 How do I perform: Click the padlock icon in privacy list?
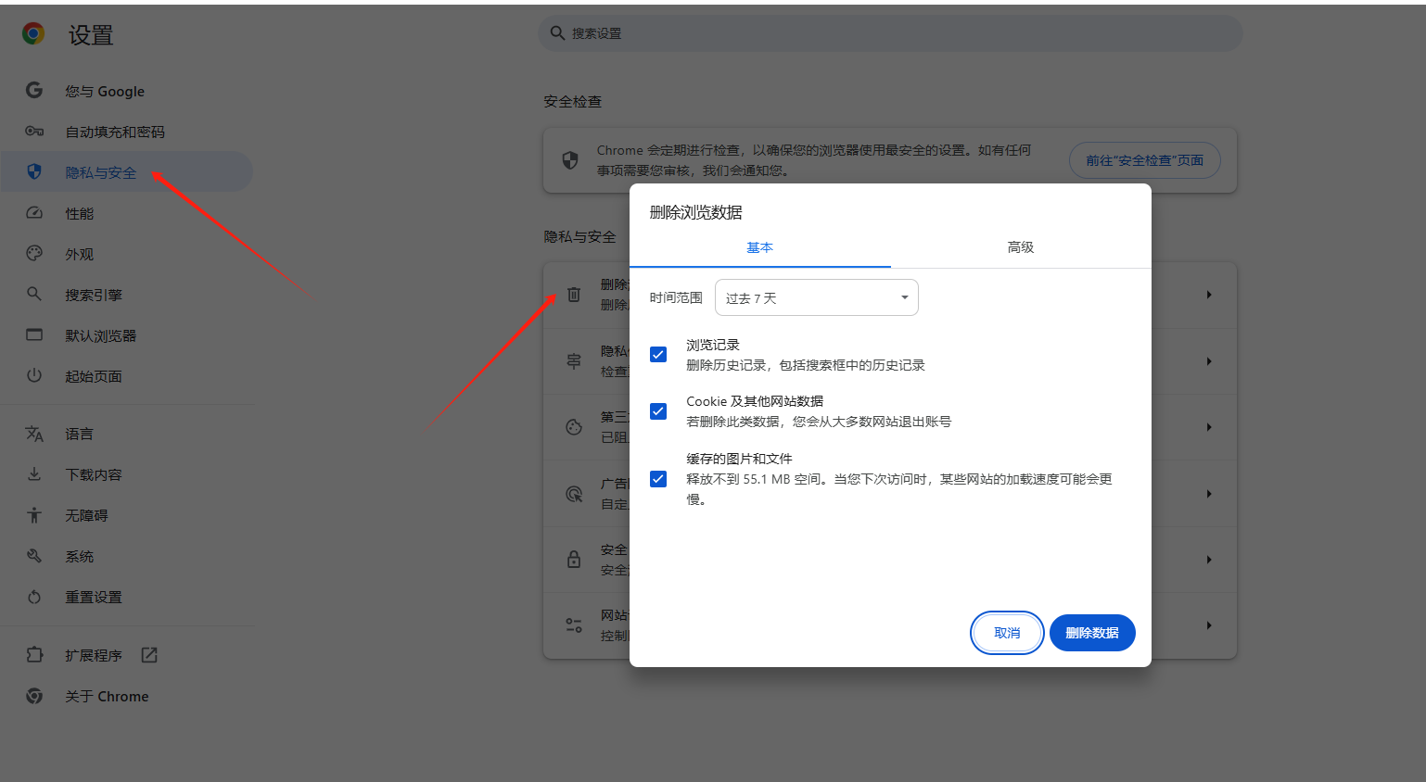pos(574,560)
